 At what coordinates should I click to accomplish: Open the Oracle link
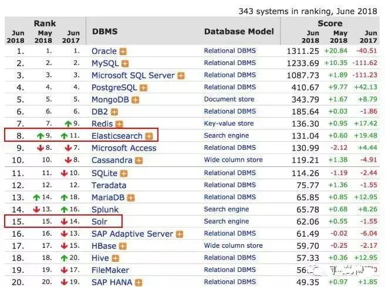104,51
